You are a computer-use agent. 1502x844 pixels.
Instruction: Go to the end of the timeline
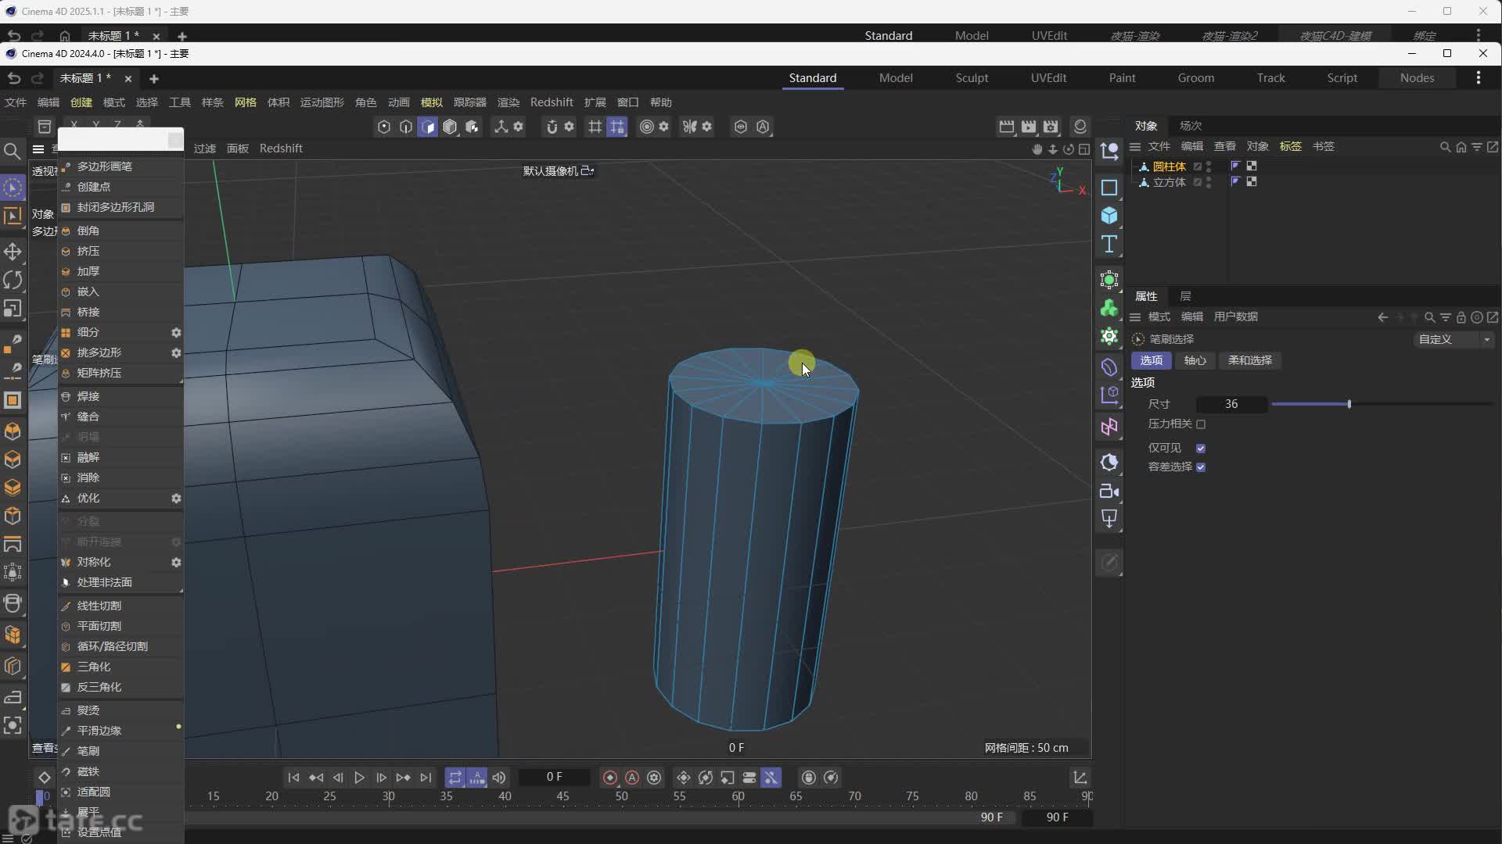[426, 778]
